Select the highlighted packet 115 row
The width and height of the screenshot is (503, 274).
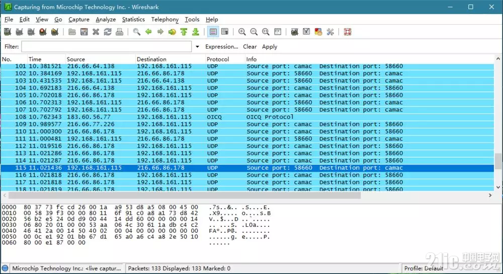pyautogui.click(x=247, y=168)
